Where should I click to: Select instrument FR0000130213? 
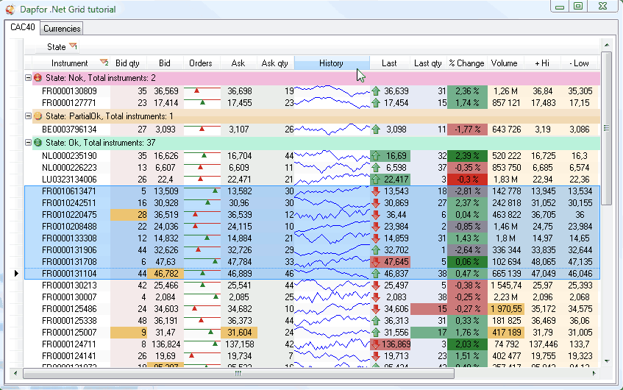coord(69,286)
